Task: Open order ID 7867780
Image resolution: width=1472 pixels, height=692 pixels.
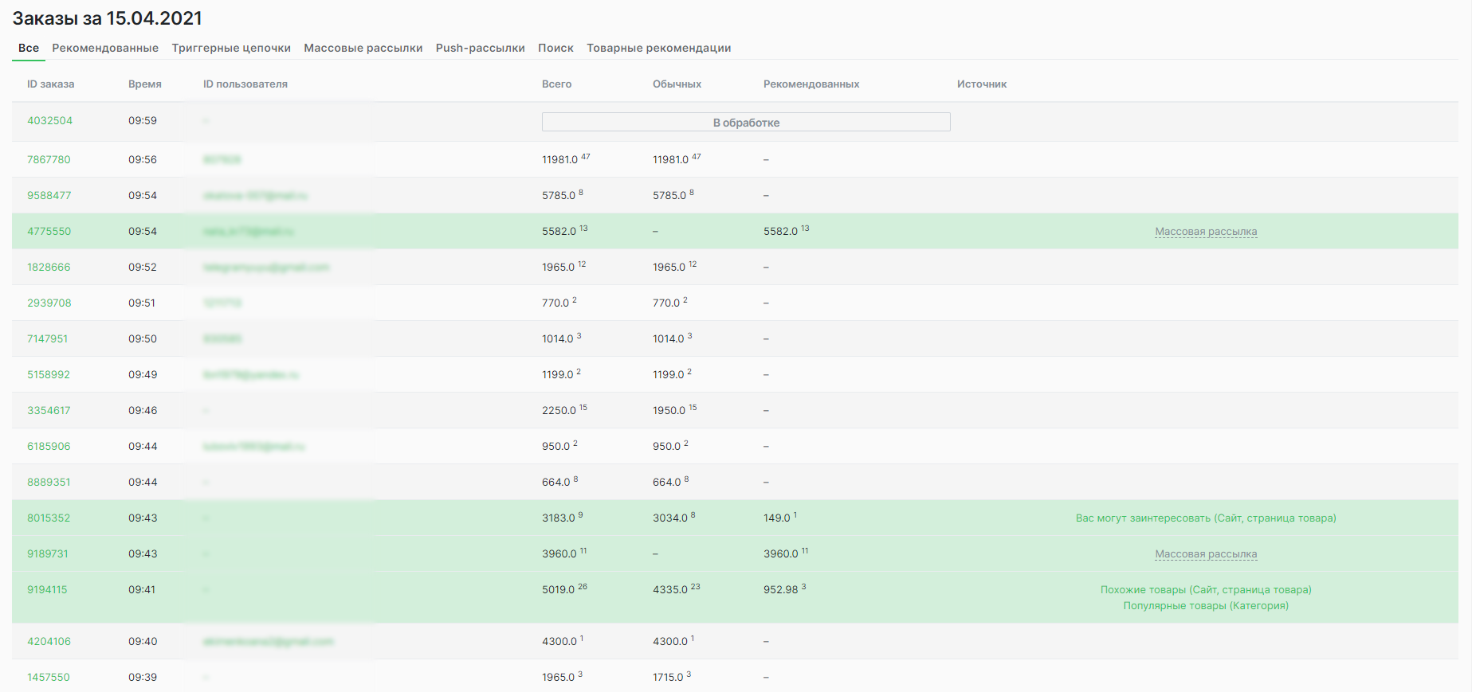Action: [49, 159]
